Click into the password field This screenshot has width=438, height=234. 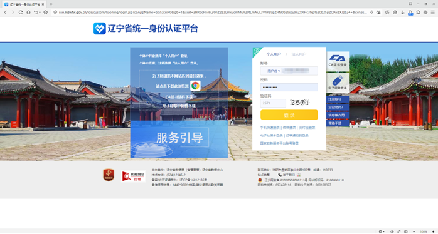[289, 87]
